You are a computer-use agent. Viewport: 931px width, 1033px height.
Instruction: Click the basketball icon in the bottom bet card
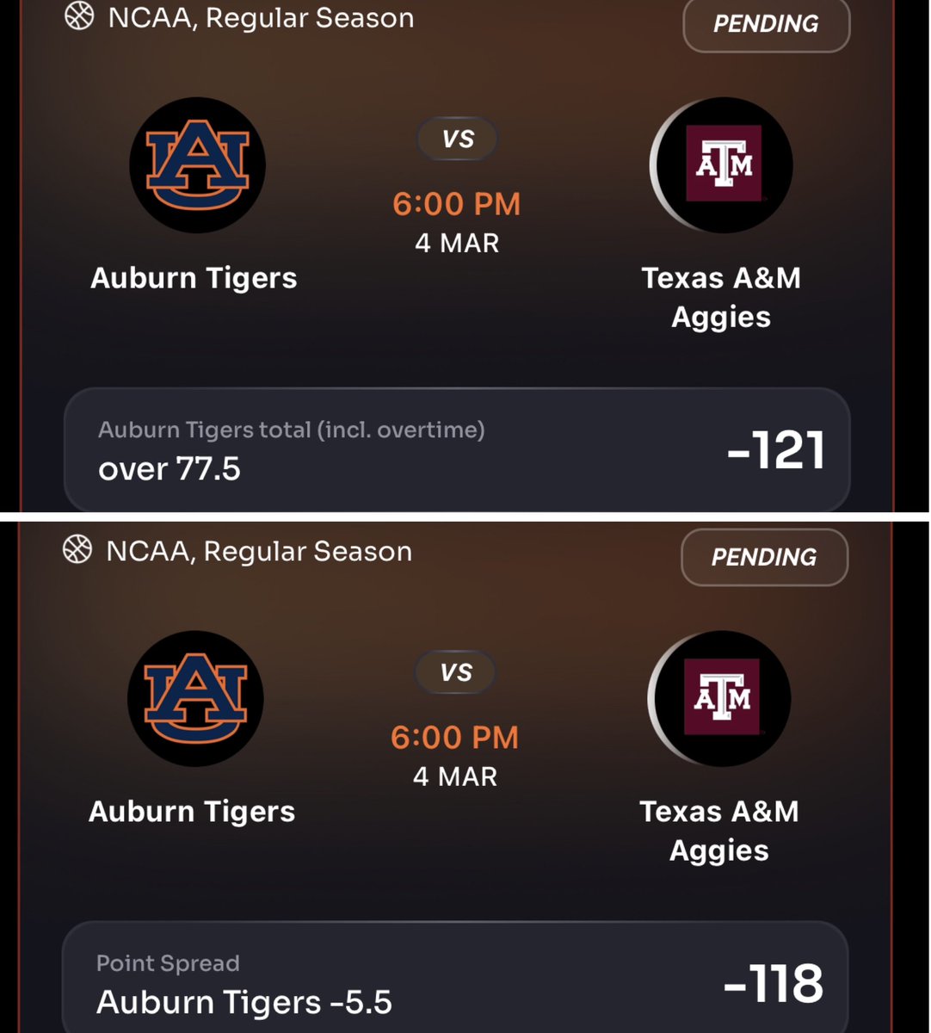coord(77,550)
